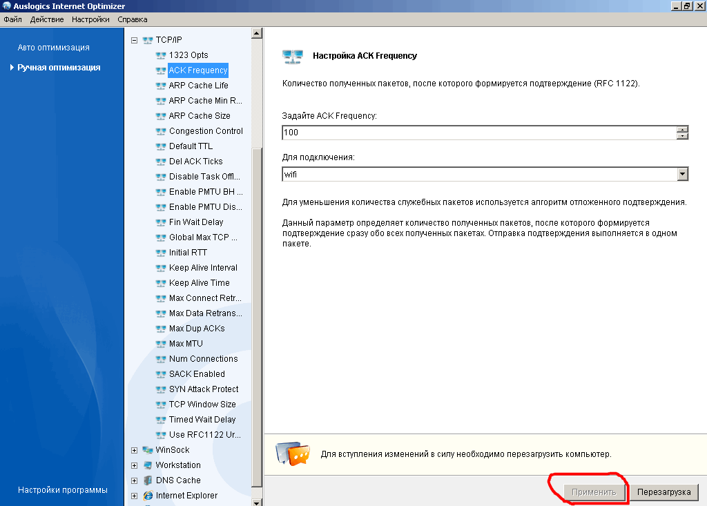
Task: Click the icon beside Max MTU item
Action: pyautogui.click(x=161, y=344)
